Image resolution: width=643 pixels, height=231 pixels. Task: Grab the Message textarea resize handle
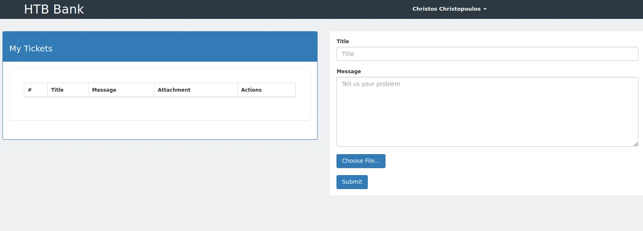click(636, 144)
